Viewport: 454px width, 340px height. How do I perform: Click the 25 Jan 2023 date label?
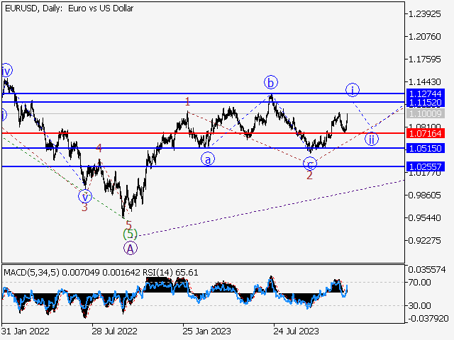click(206, 331)
